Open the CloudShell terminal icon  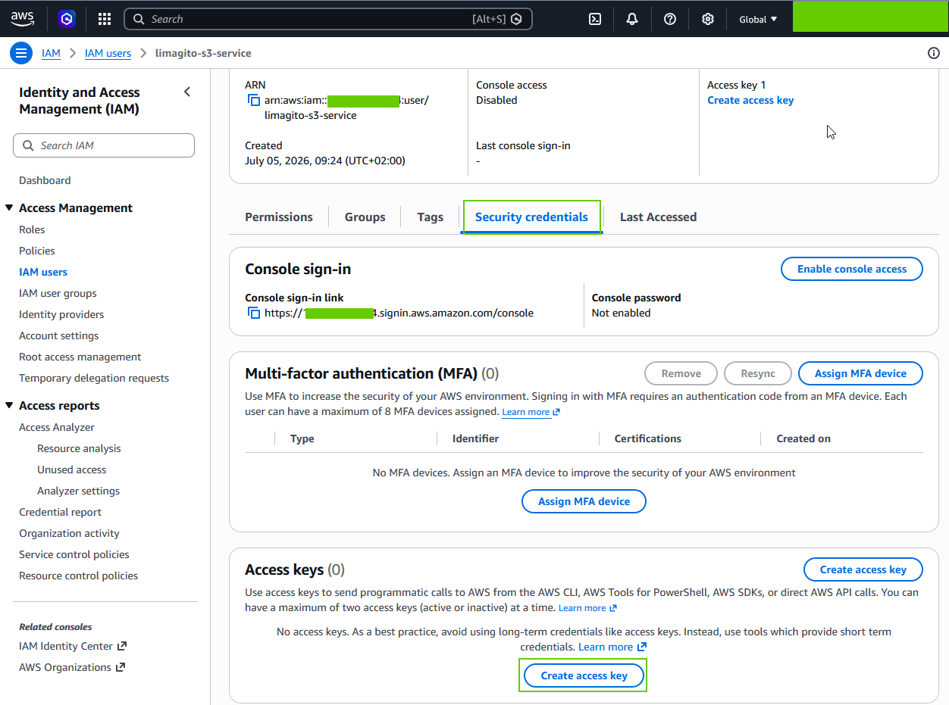(x=595, y=19)
